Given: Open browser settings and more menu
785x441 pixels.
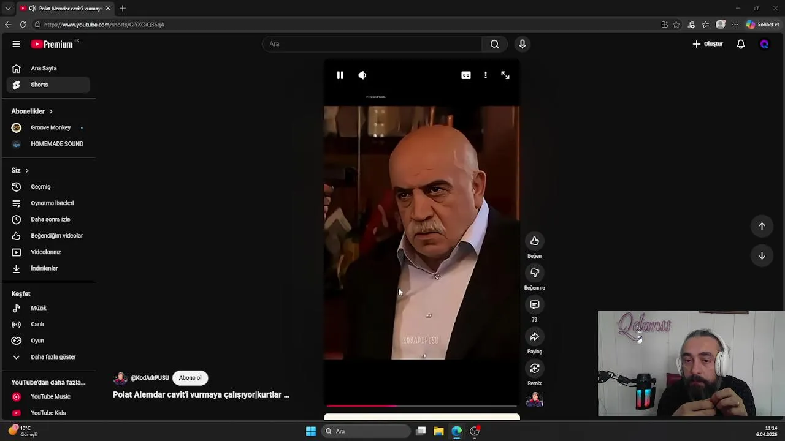Looking at the screenshot, I should click(735, 24).
